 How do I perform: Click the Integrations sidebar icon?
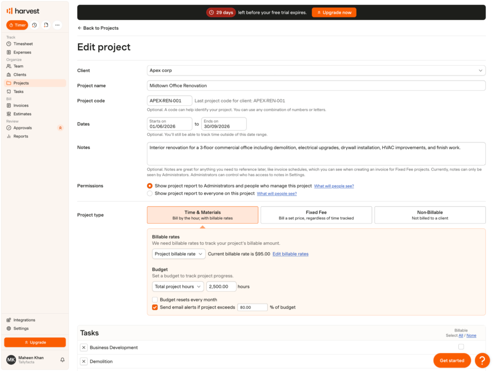pos(9,320)
